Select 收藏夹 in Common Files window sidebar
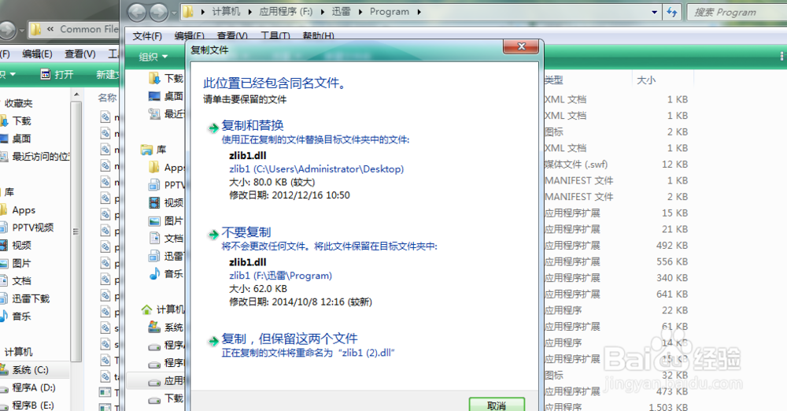Viewport: 787px width, 411px height. (19, 103)
